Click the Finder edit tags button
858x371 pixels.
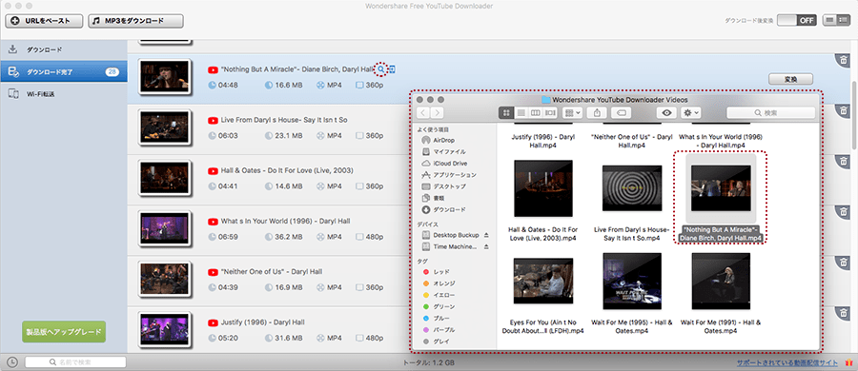coord(620,112)
